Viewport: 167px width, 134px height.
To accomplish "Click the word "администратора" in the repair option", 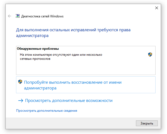I will 40,88.
